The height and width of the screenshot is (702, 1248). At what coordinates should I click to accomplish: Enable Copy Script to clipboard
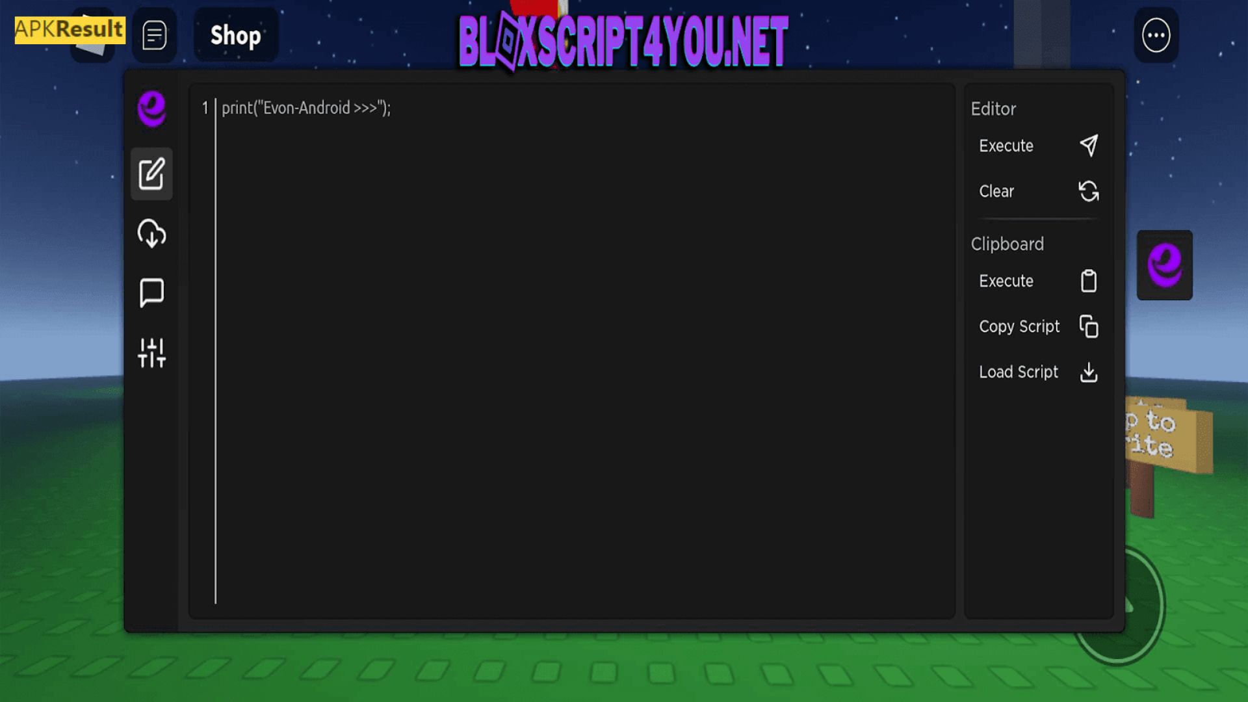1035,326
